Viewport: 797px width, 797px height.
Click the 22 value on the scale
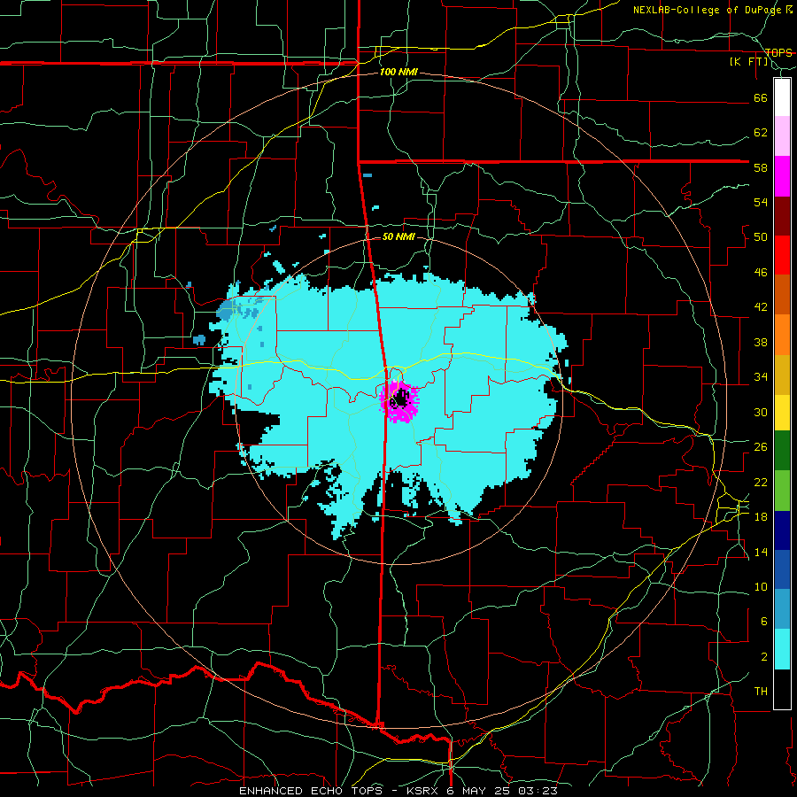tap(761, 482)
